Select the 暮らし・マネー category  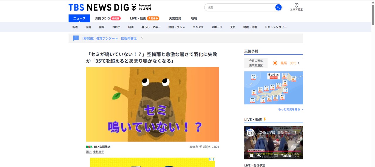(151, 27)
